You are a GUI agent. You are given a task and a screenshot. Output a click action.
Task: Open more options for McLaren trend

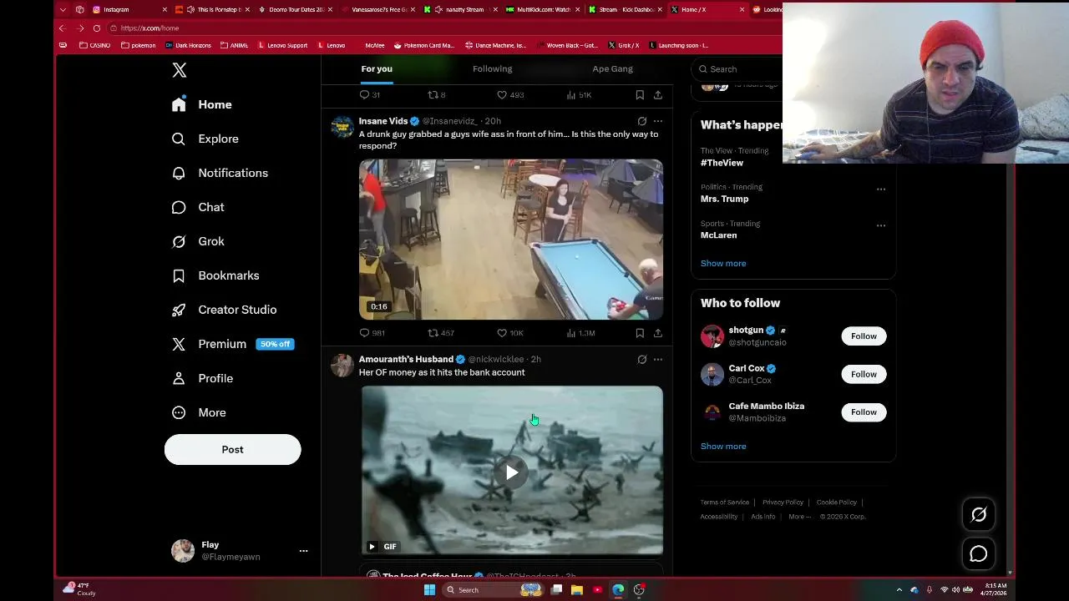click(x=881, y=225)
